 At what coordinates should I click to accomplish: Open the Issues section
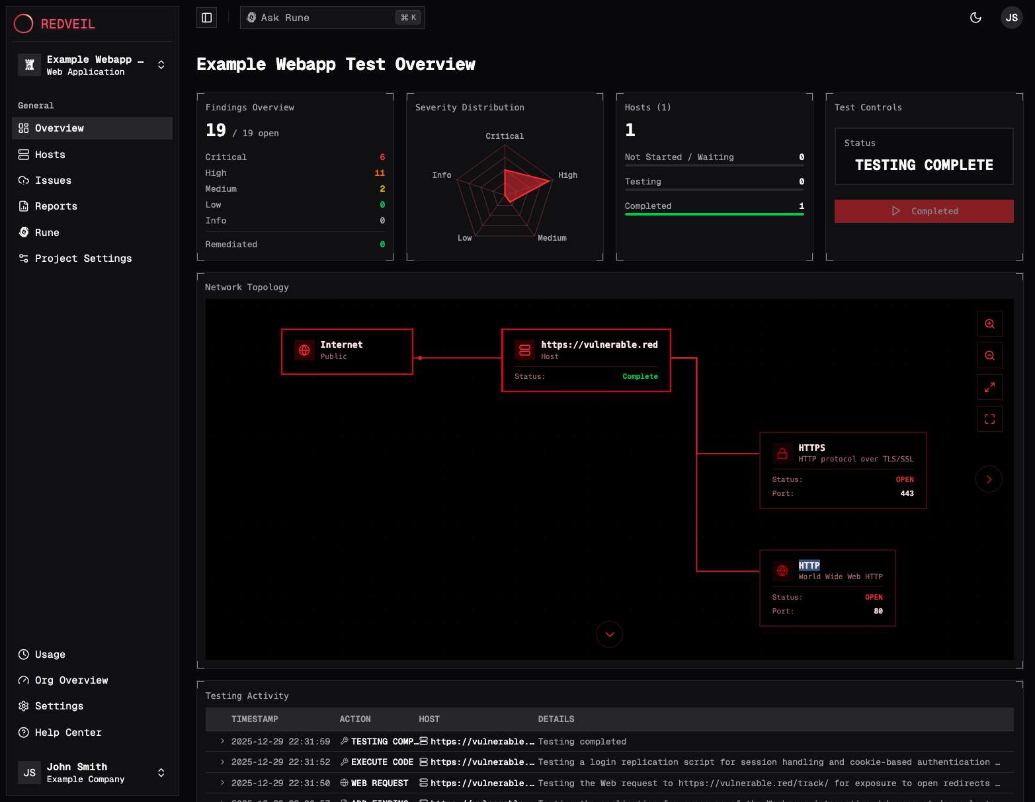[53, 180]
